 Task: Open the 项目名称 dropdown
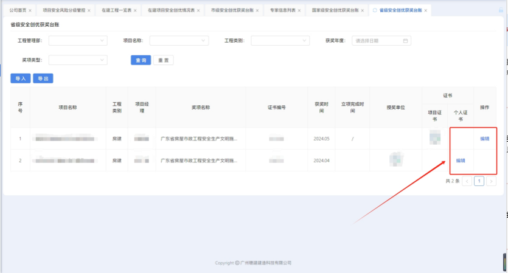pos(179,41)
